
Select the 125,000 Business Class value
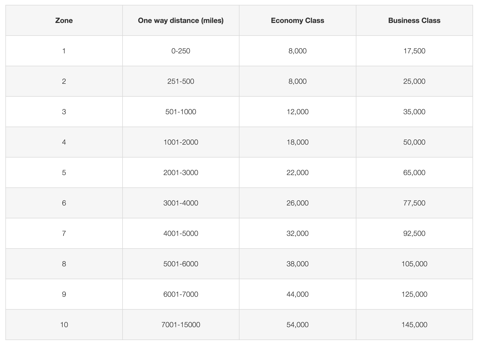(414, 294)
